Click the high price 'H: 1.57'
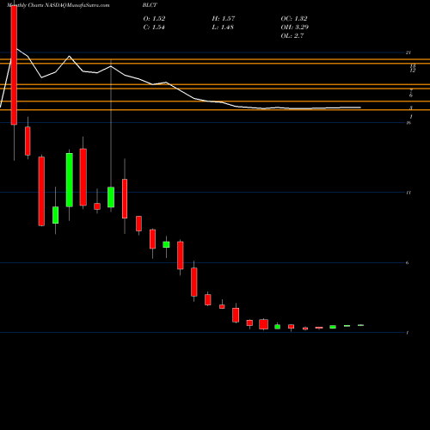430x430 pixels. [x=224, y=19]
